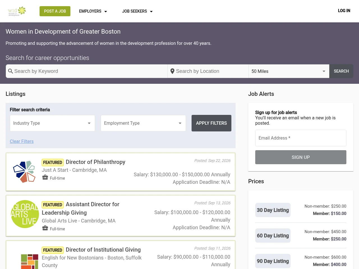Click the Sign Up button
Screen dimensions: 359x269
(x=301, y=157)
